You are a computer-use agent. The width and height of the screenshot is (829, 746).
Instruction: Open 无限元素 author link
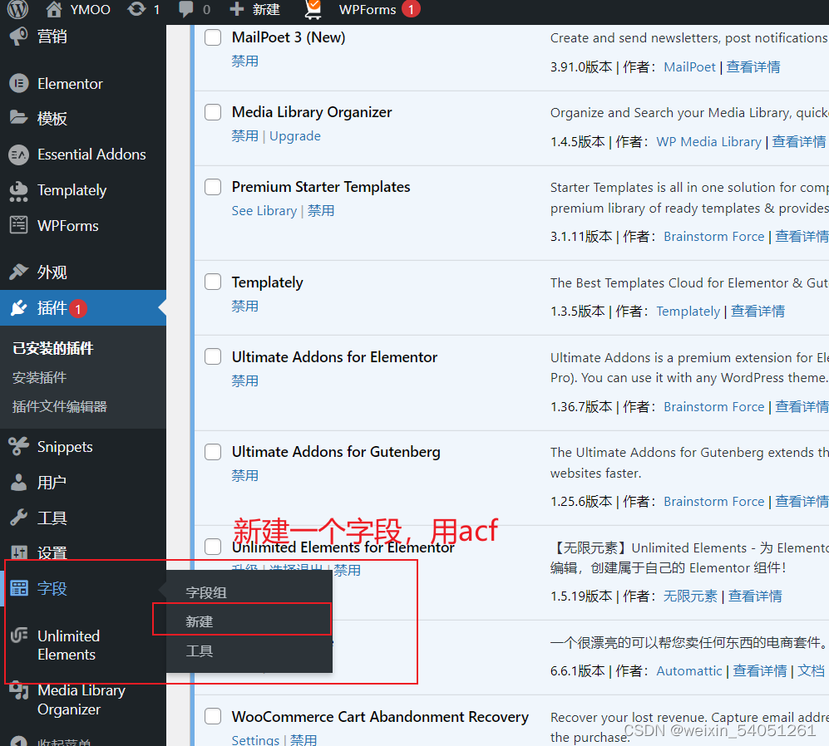[690, 596]
